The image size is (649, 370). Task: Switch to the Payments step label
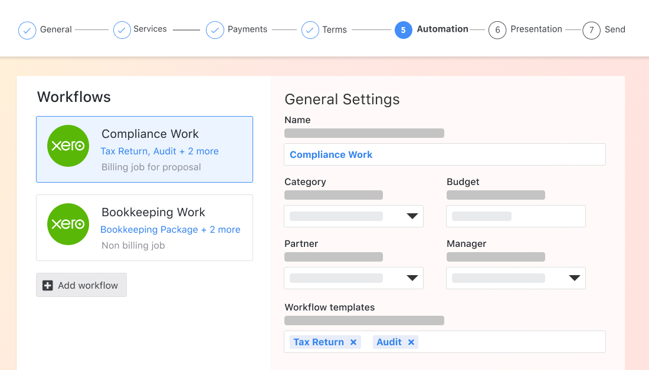click(x=248, y=29)
